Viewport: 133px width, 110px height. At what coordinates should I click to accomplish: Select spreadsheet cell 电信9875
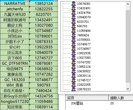click(x=15, y=69)
